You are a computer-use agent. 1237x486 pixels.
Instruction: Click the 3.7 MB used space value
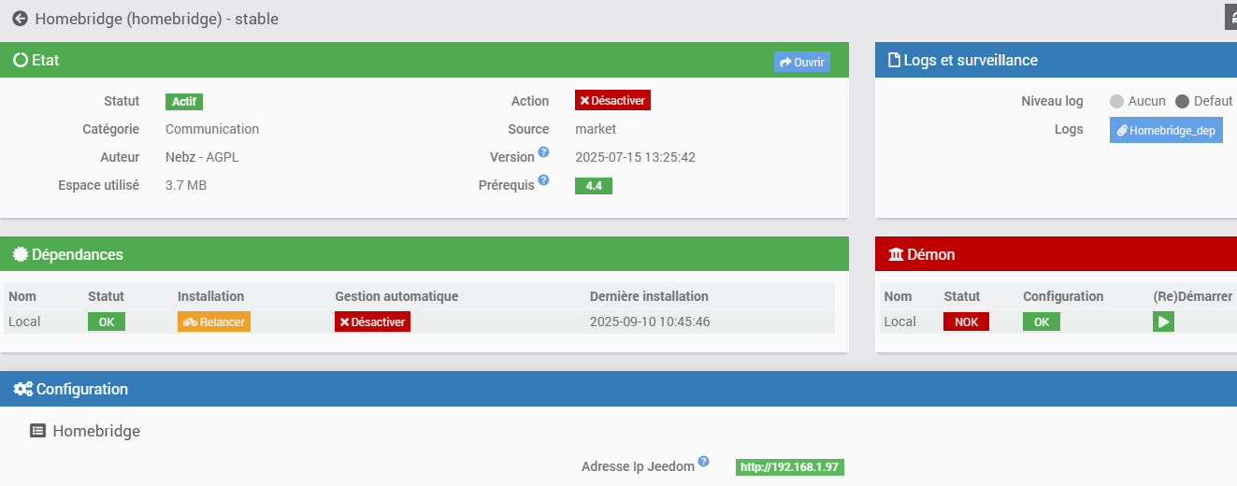186,185
